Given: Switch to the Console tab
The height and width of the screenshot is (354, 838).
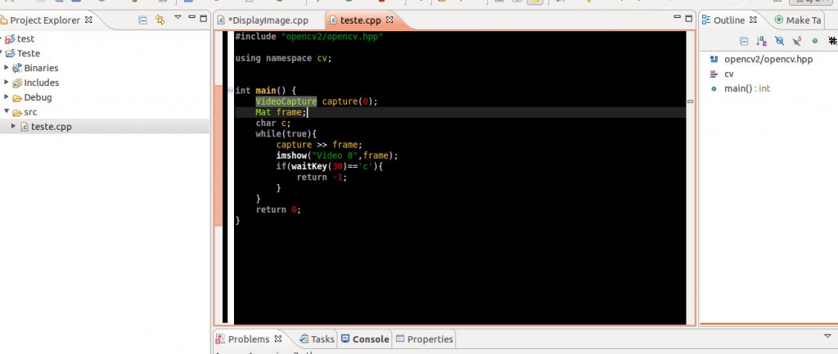Looking at the screenshot, I should 371,339.
